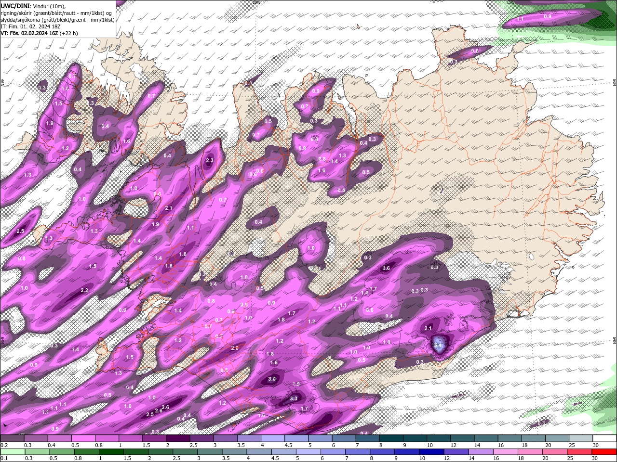Click the '0.2' label on snow scale

point(4,445)
